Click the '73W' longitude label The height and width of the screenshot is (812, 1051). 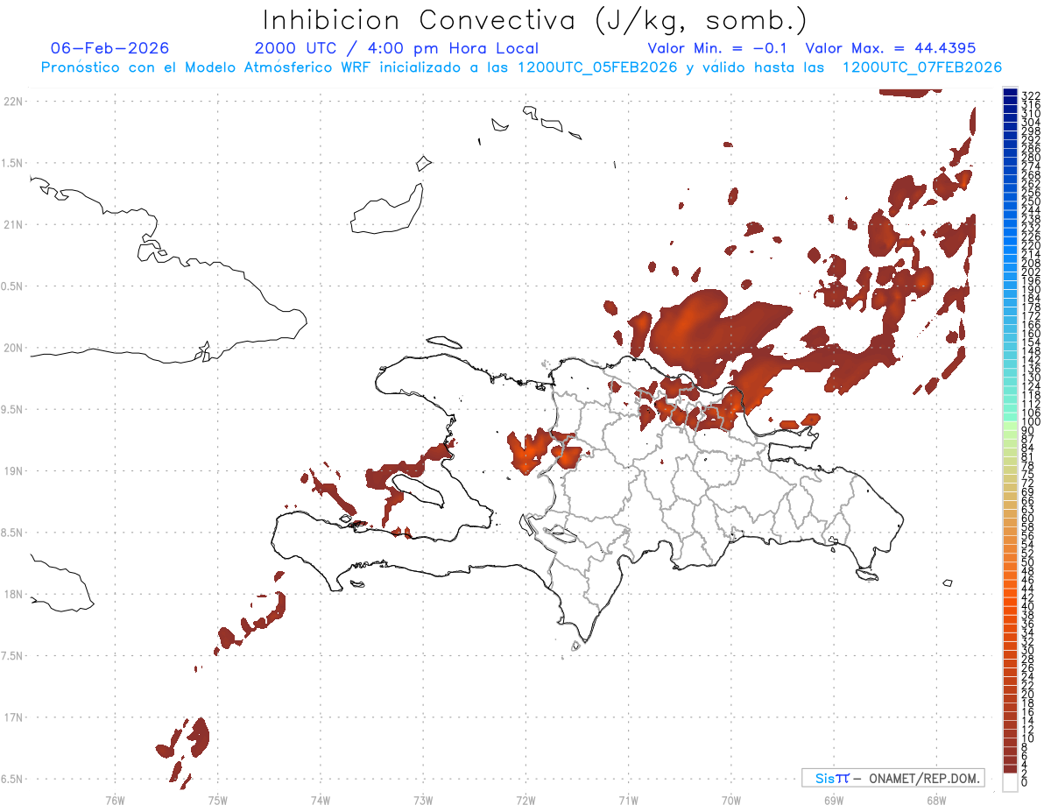point(423,799)
